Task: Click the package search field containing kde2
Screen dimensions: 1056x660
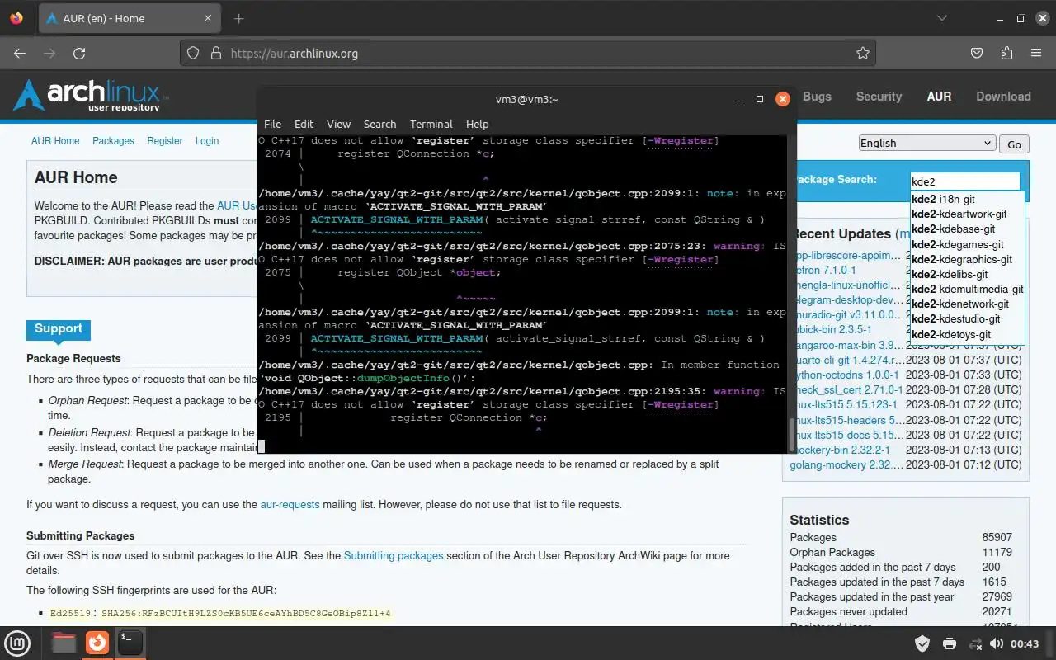Action: coord(964,181)
